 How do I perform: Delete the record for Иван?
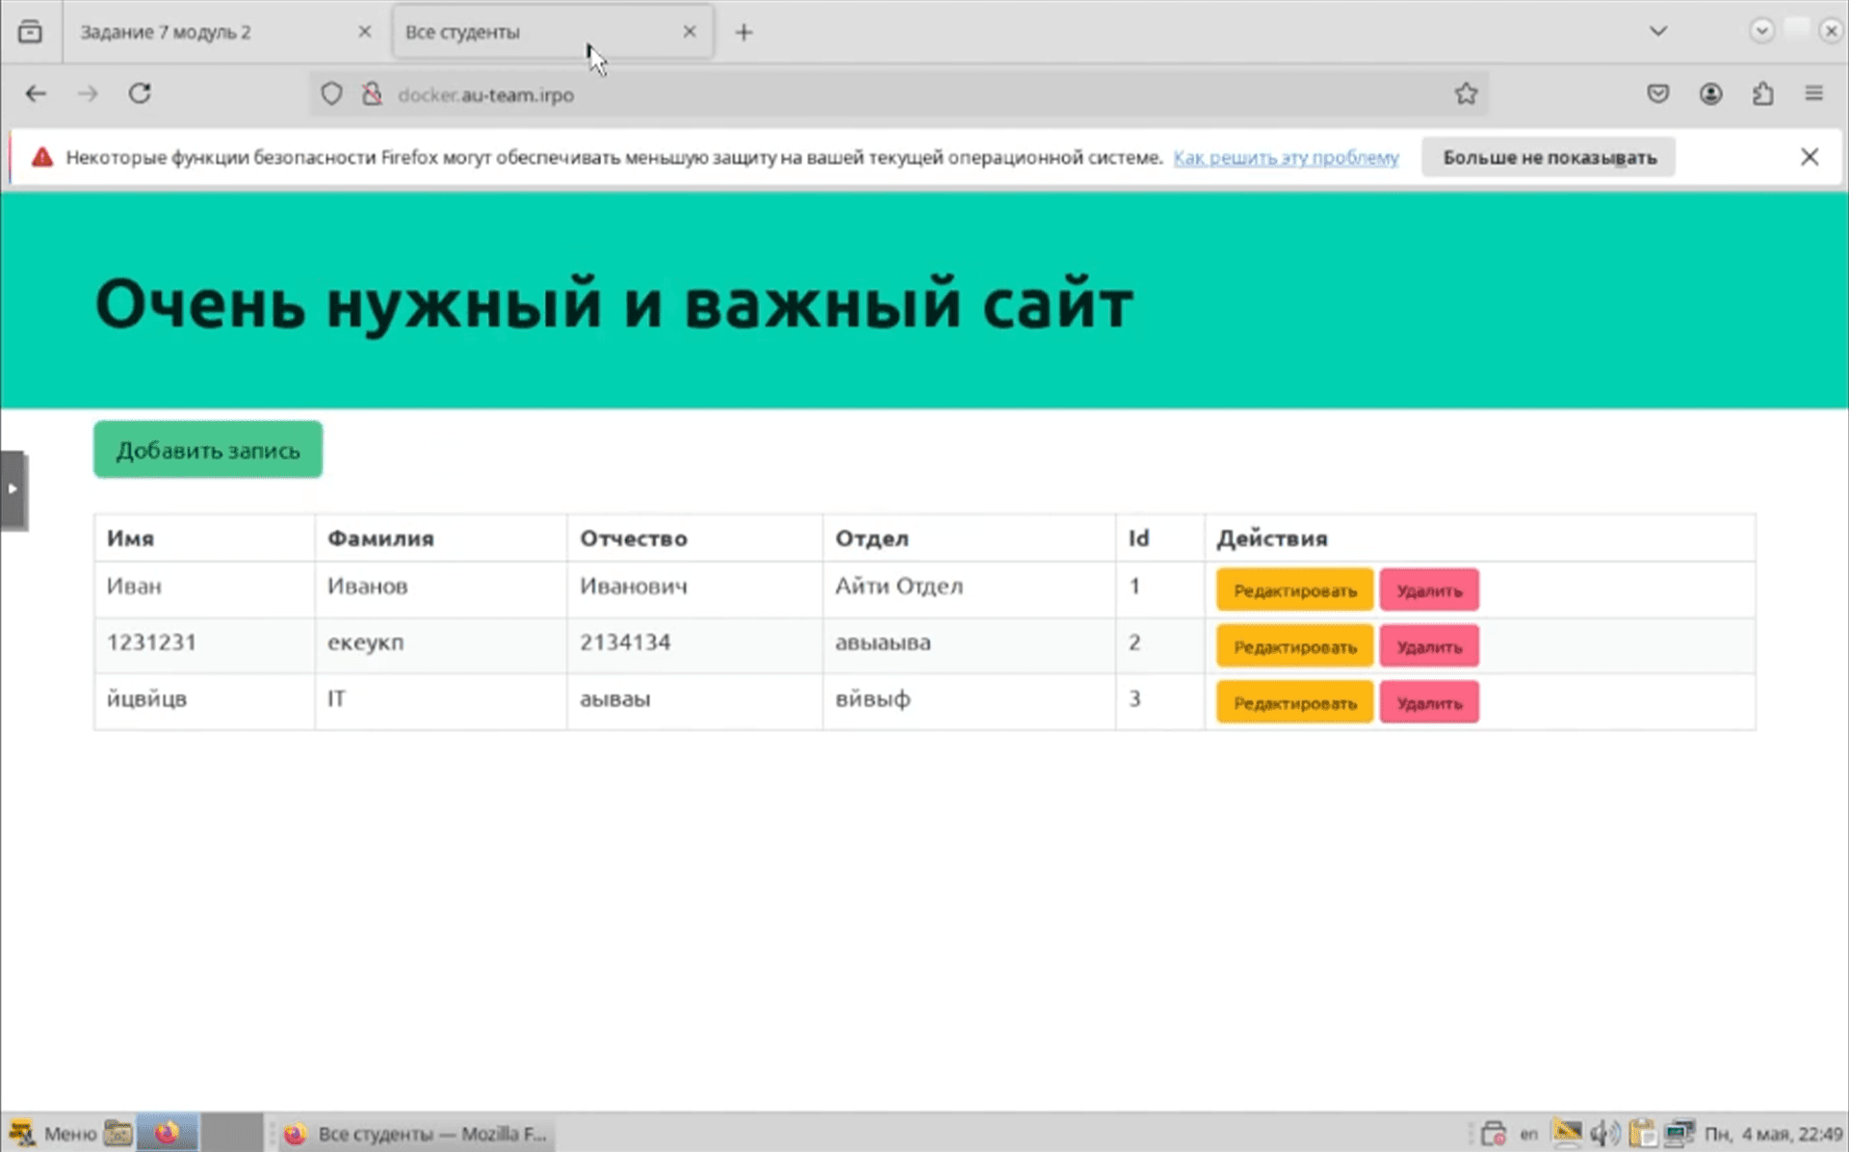pyautogui.click(x=1429, y=590)
